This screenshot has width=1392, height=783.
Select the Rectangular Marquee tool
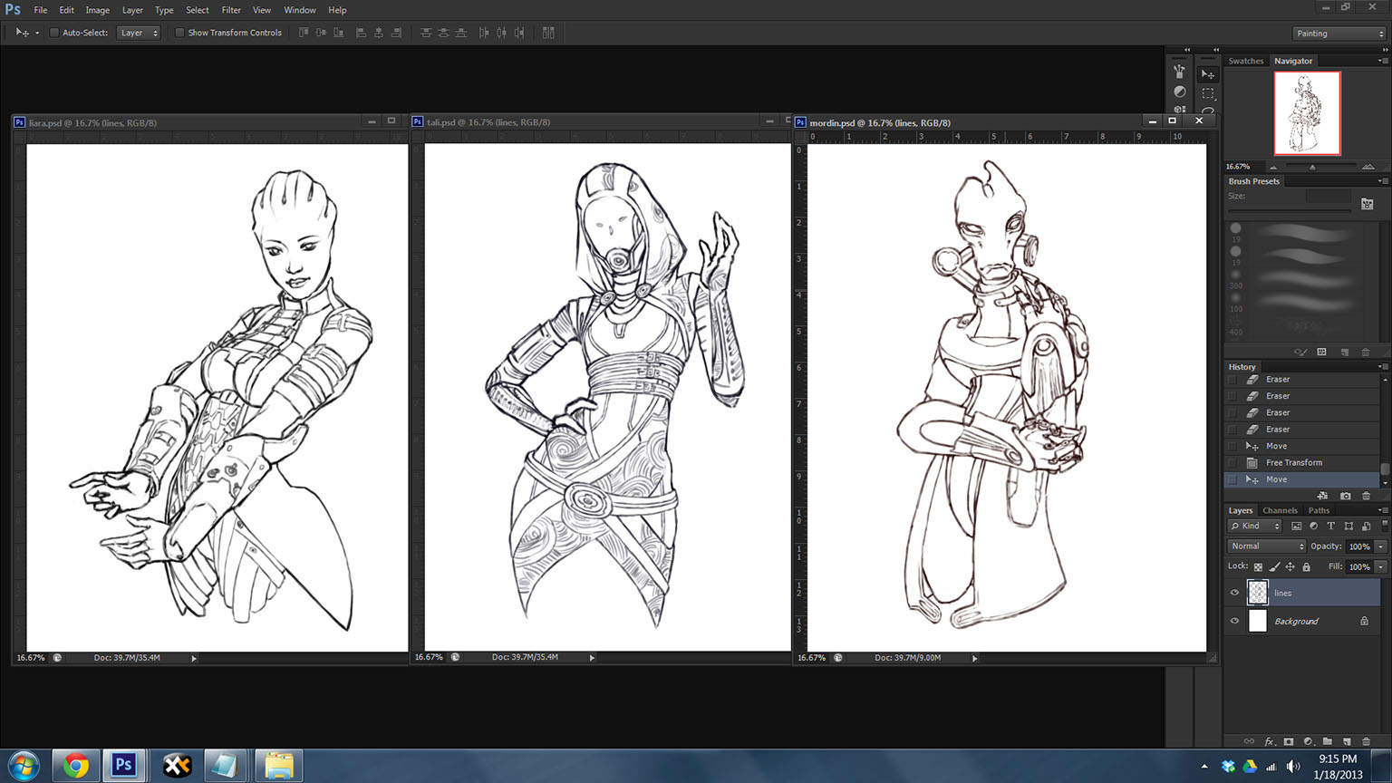(1208, 92)
